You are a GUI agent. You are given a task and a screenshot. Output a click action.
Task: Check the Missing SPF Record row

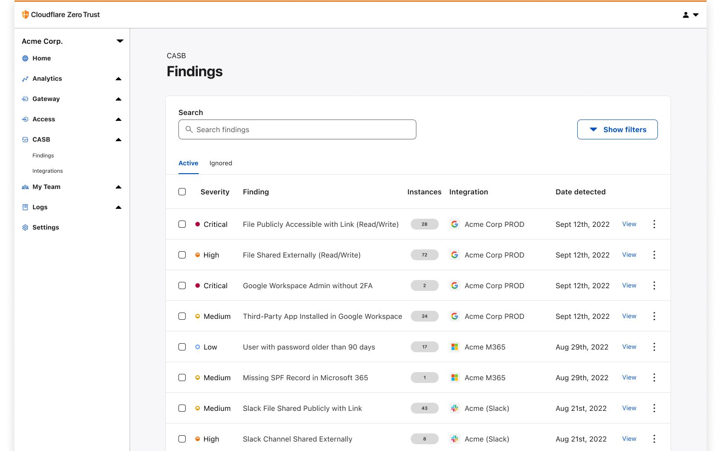(x=182, y=377)
